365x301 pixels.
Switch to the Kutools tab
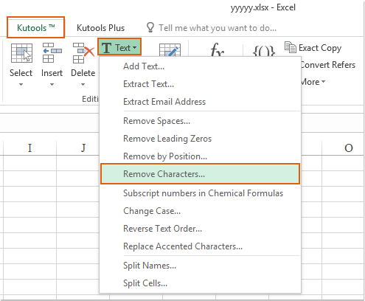pyautogui.click(x=35, y=27)
